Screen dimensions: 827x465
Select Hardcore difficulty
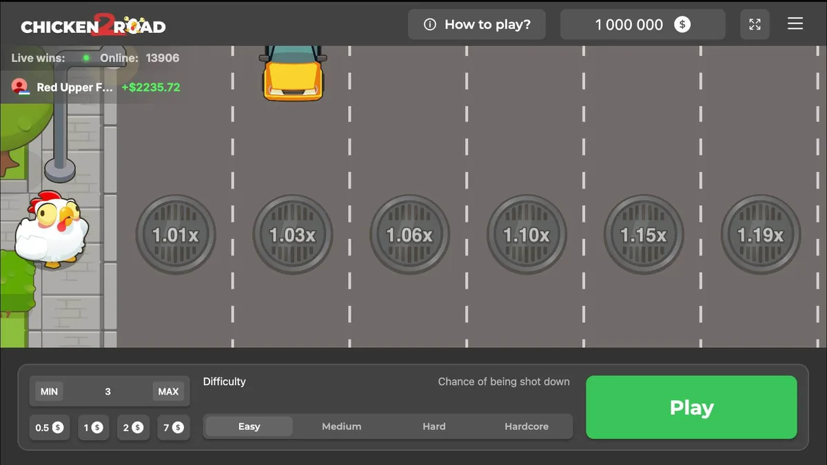click(x=527, y=426)
